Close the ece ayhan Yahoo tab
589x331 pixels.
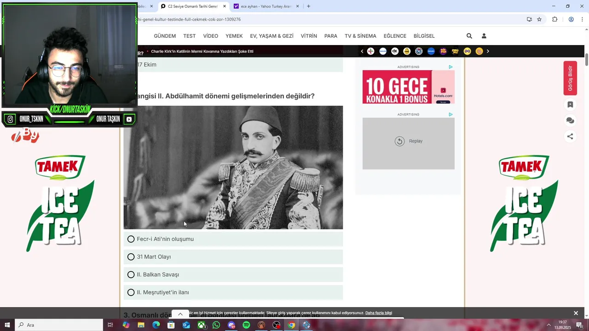[x=297, y=6]
